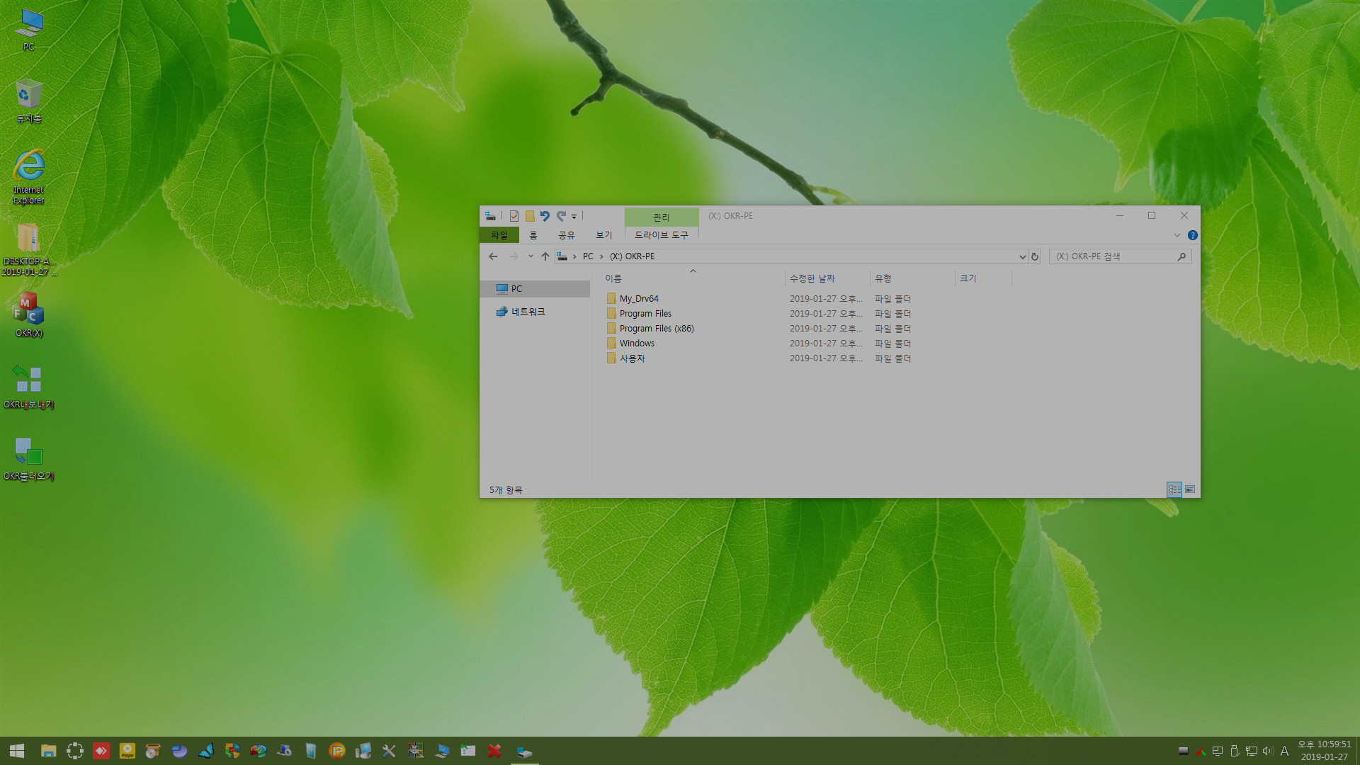Refresh the current folder view
The width and height of the screenshot is (1360, 765).
coord(1035,257)
